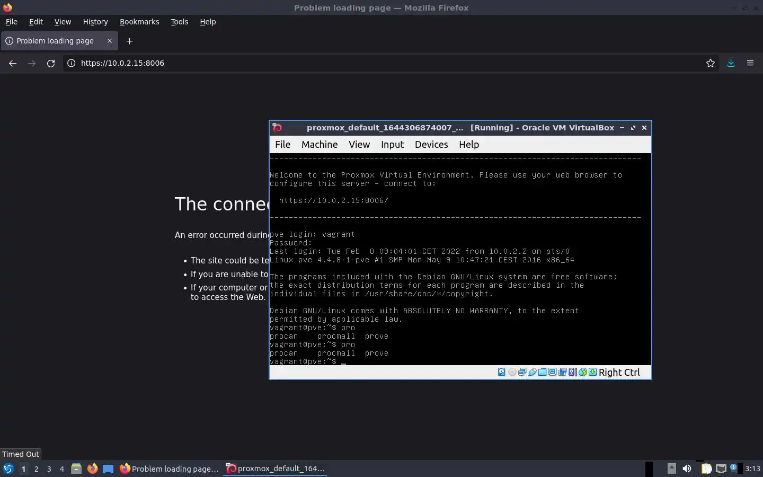Open the Firefox View menu
Viewport: 763px width, 477px height.
coord(63,22)
